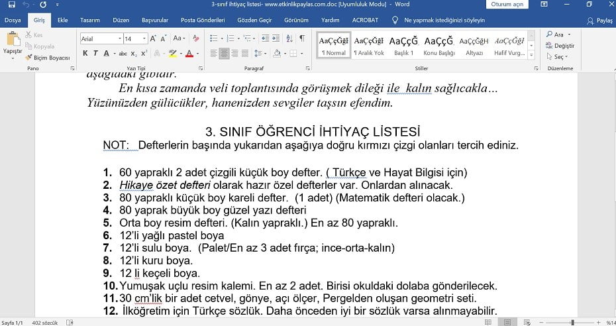
Task: Click the Save icon in title bar
Action: coord(12,5)
